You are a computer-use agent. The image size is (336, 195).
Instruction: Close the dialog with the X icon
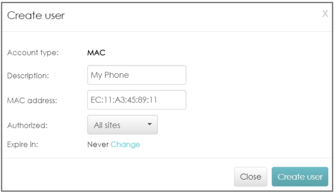325,14
